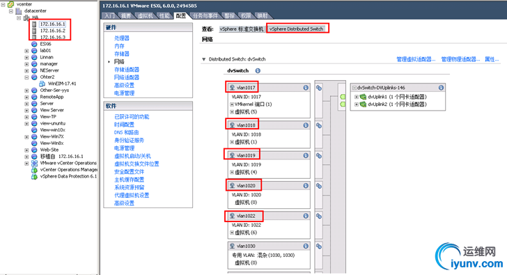Switch to the 虚拟机 tab

click(x=146, y=15)
